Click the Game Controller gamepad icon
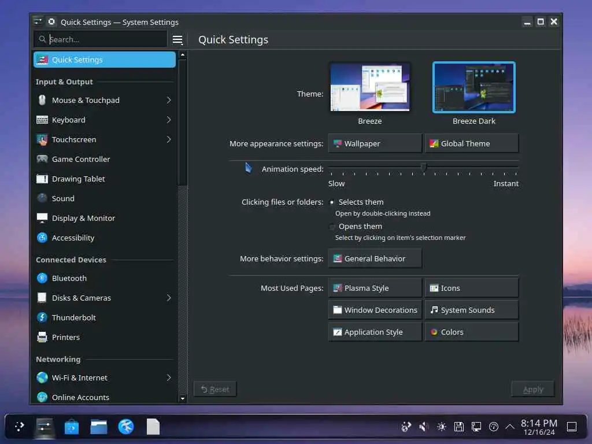 (42, 159)
